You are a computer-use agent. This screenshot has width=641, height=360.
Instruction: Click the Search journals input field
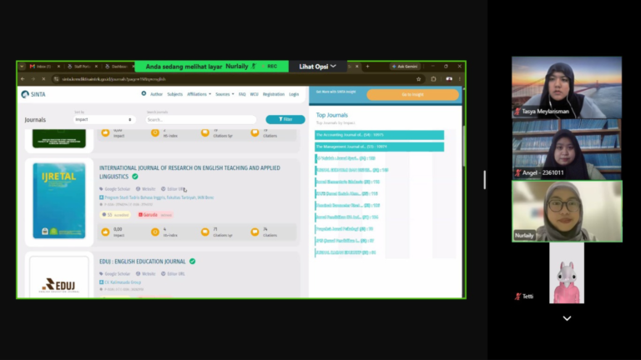[200, 120]
